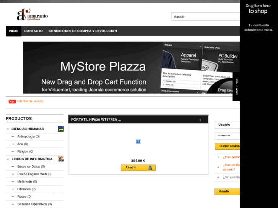The height and width of the screenshot is (208, 278).
Task: Toggle the vertical Hide / Show cart tab
Action: pyautogui.click(x=236, y=87)
